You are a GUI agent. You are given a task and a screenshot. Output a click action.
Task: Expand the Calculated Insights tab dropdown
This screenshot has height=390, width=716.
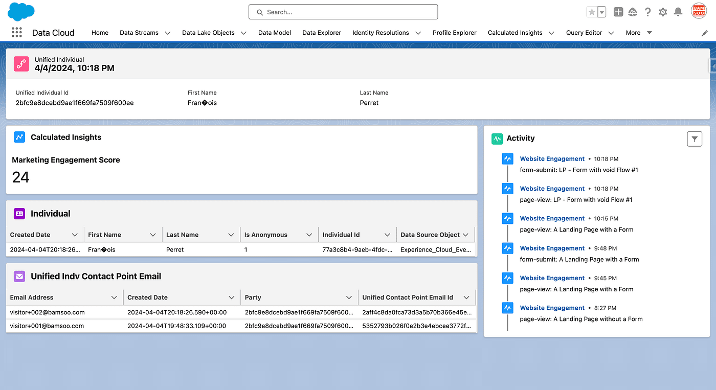551,33
